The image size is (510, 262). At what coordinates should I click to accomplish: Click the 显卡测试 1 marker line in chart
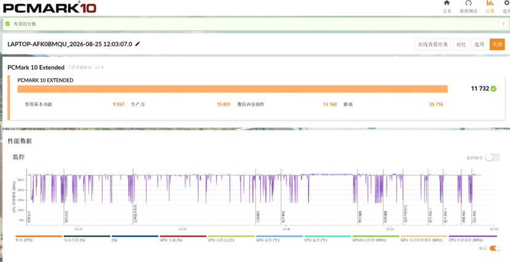[428, 197]
